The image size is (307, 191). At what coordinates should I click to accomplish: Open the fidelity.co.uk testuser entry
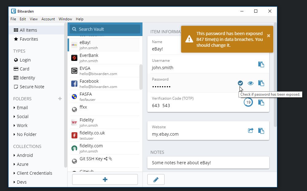(x=104, y=135)
